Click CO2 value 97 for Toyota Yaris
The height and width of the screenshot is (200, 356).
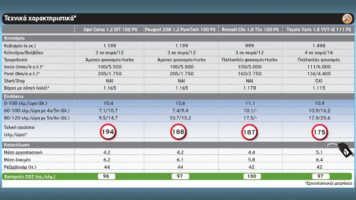click(320, 176)
